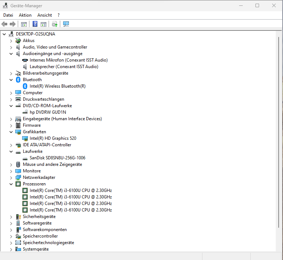Screen dimensions: 283x260
Task: Toggle the console tree pane toolbar icon
Action: point(24,24)
